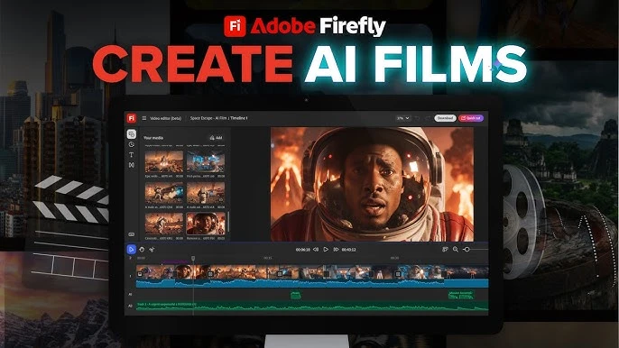619x348 pixels.
Task: Step back one frame
Action: coord(316,250)
